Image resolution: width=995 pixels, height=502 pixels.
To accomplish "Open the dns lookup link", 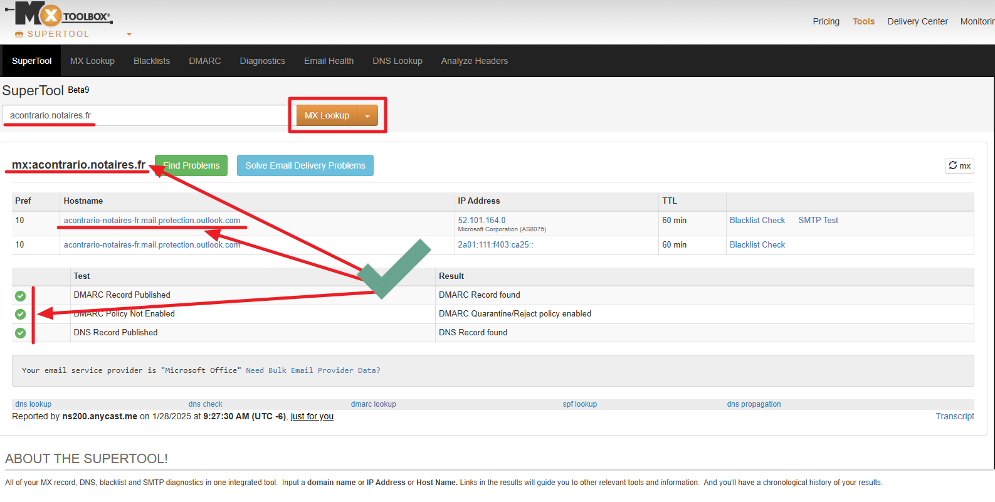I will click(x=33, y=404).
